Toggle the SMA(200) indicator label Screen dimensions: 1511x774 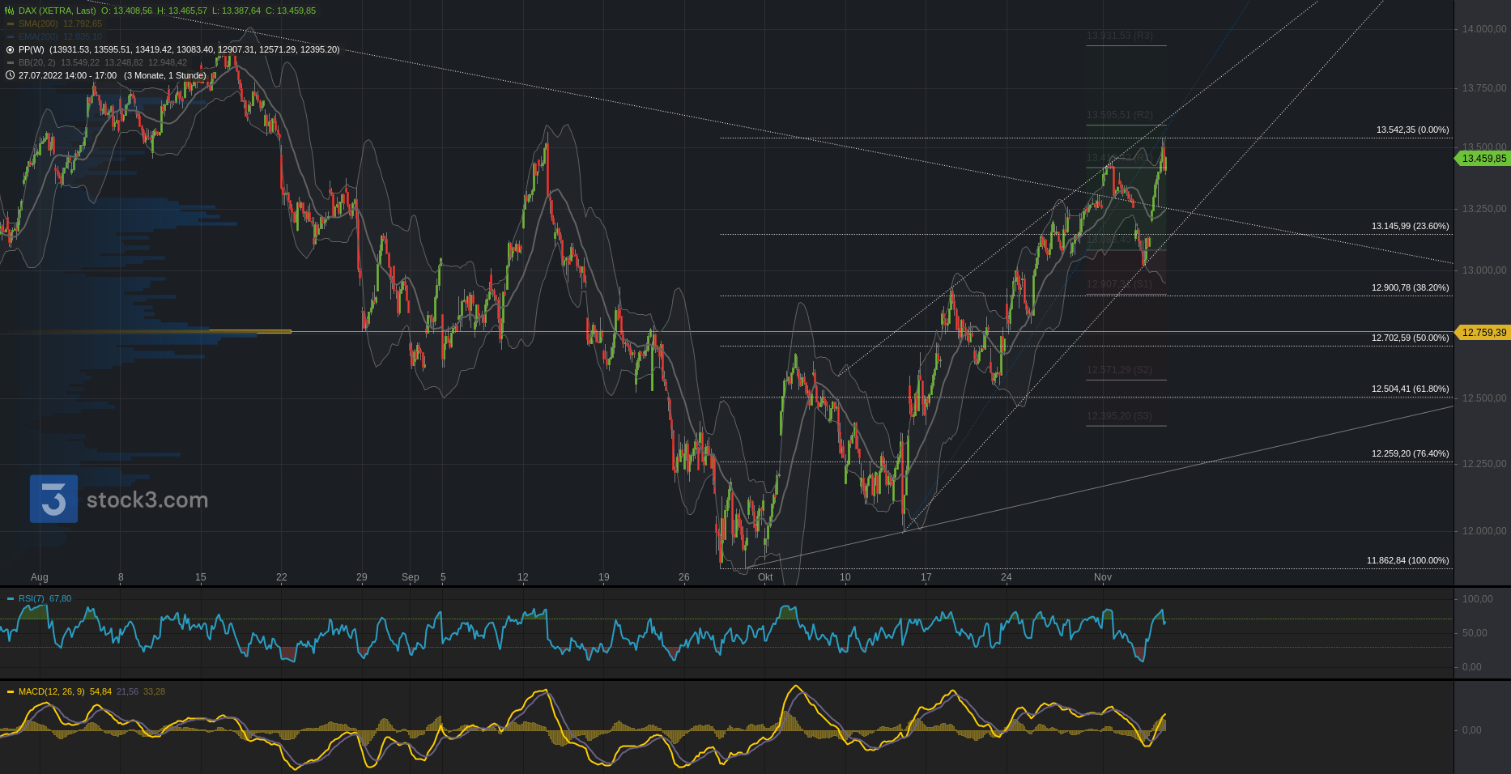pos(38,23)
